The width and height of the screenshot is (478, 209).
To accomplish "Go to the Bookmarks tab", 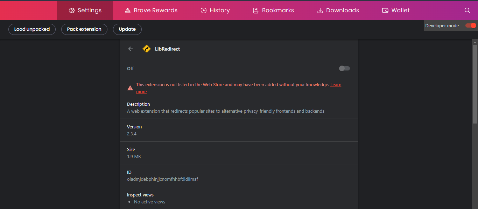I will pos(273,10).
